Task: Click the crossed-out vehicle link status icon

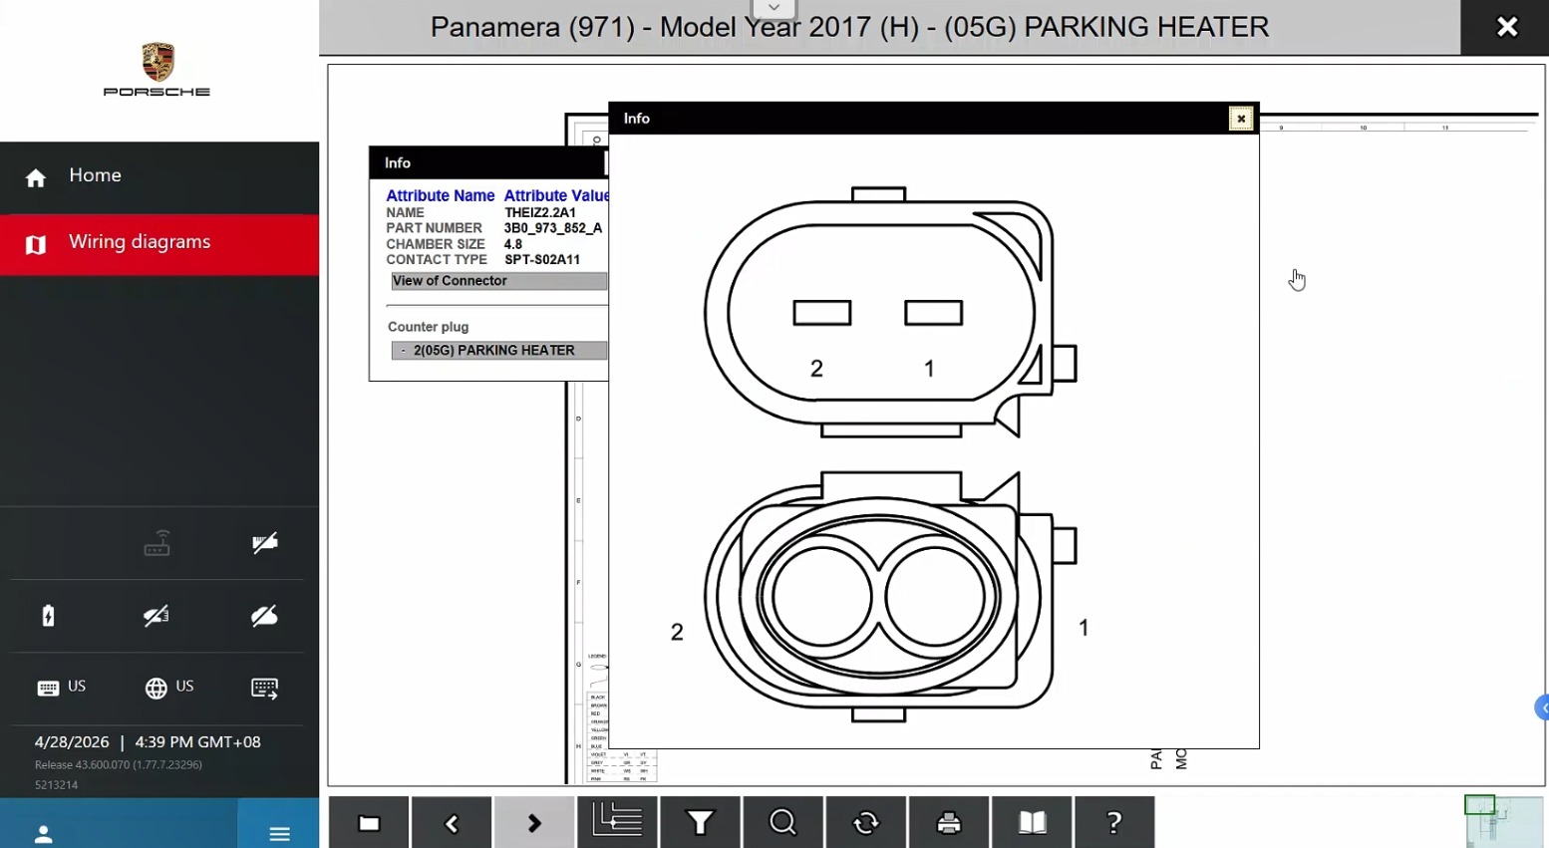Action: [x=156, y=616]
